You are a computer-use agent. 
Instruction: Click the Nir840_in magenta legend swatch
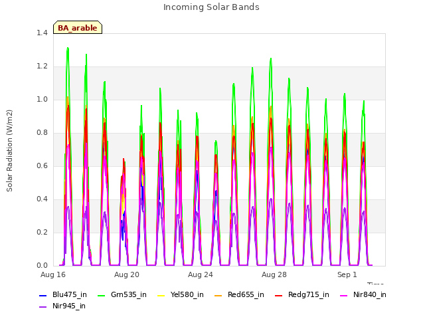coord(344,295)
